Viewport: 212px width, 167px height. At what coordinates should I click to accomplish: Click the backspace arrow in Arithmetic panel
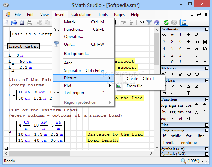(x=205, y=35)
